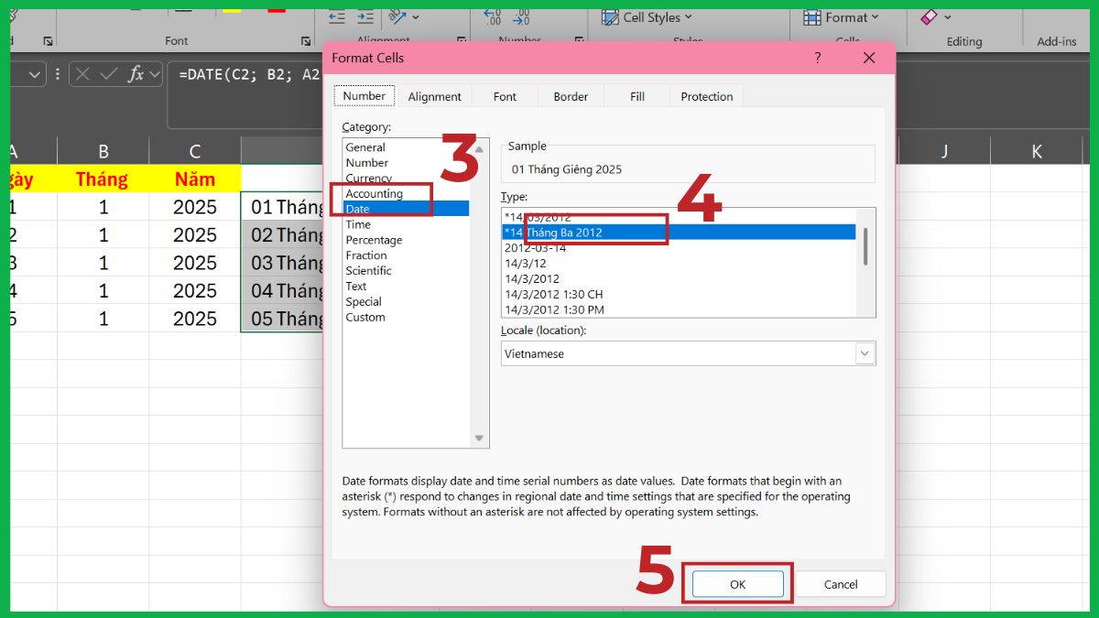
Task: Click the Insert Function fx icon
Action: (x=136, y=74)
